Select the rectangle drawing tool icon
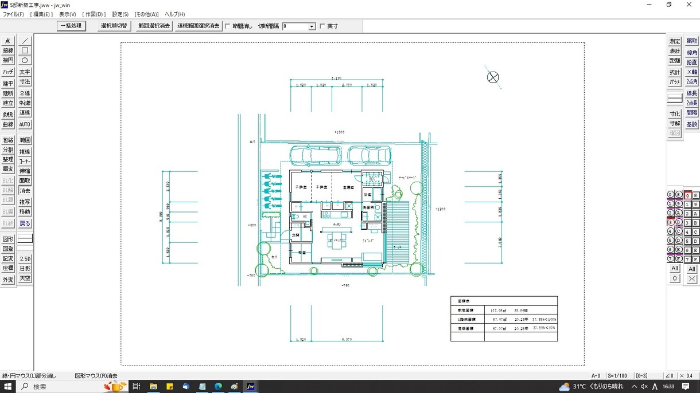700x393 pixels. pyautogui.click(x=25, y=50)
